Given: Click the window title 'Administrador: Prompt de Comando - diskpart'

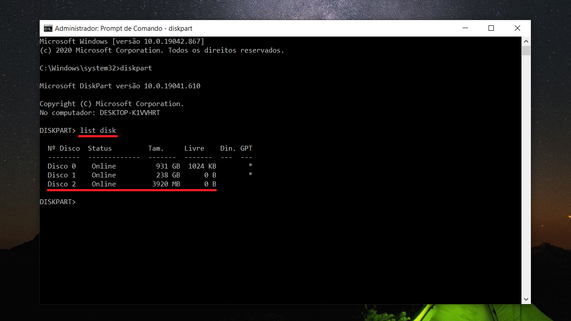Looking at the screenshot, I should (124, 29).
